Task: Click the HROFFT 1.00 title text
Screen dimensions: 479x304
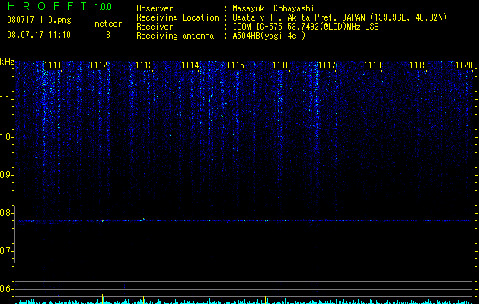Action: pyautogui.click(x=60, y=6)
